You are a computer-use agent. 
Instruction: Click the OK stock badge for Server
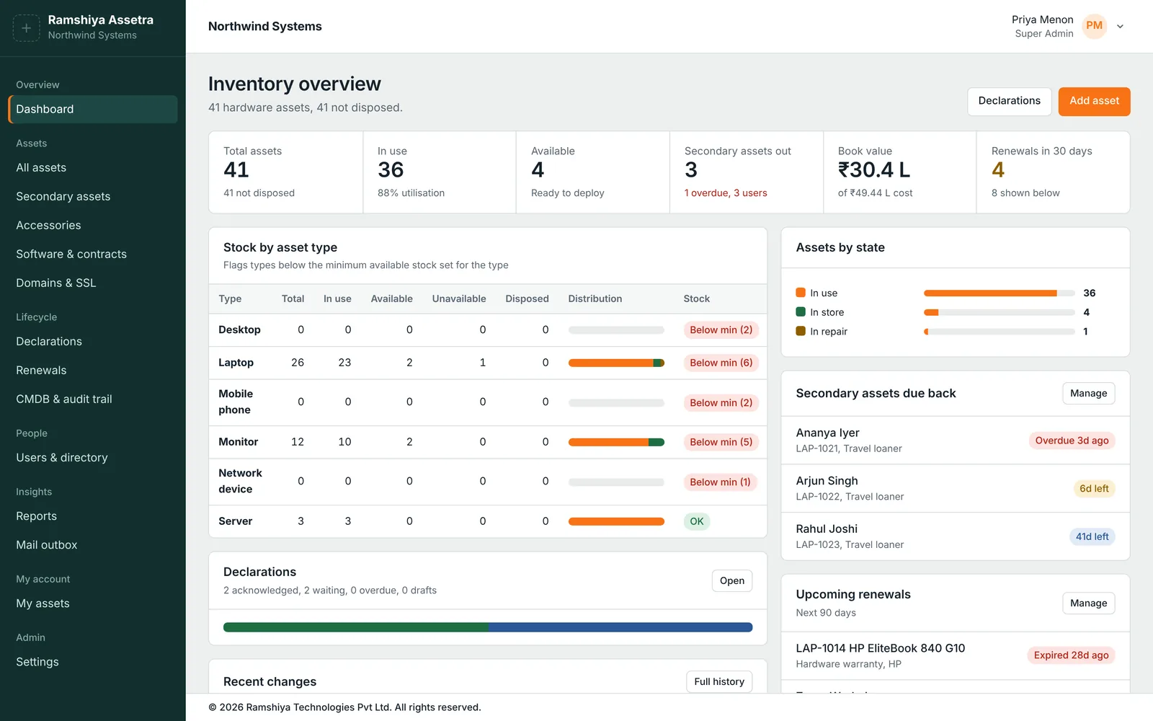[697, 521]
